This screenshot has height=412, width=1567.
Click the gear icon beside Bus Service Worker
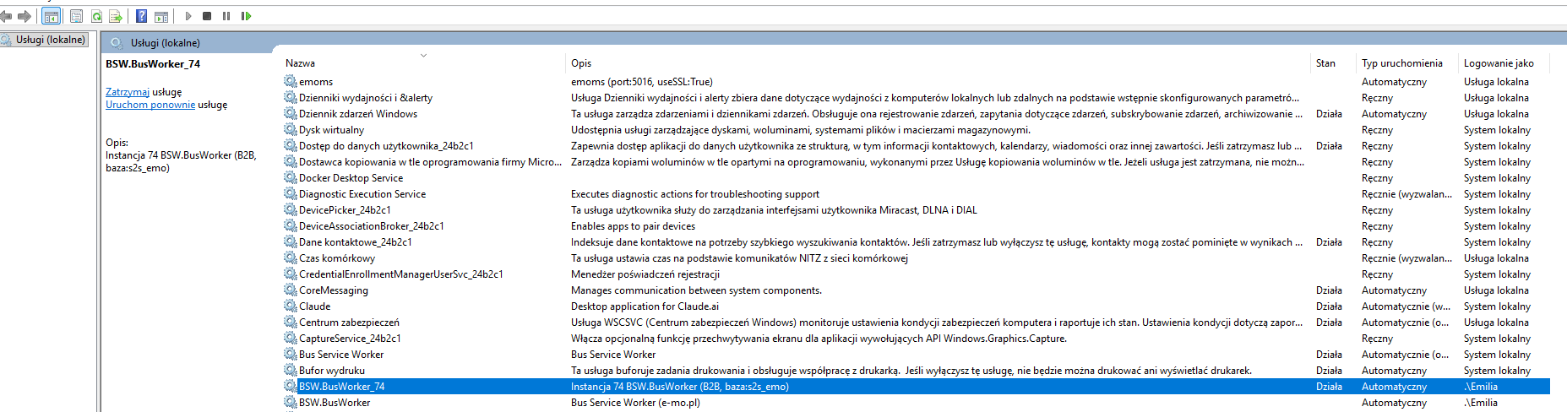[x=290, y=355]
